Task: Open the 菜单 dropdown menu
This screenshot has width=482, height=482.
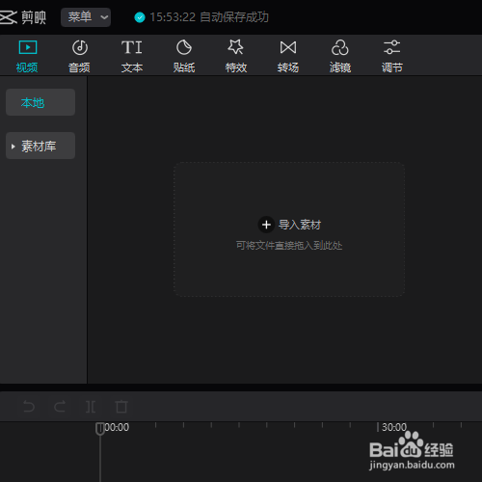Action: coord(86,17)
